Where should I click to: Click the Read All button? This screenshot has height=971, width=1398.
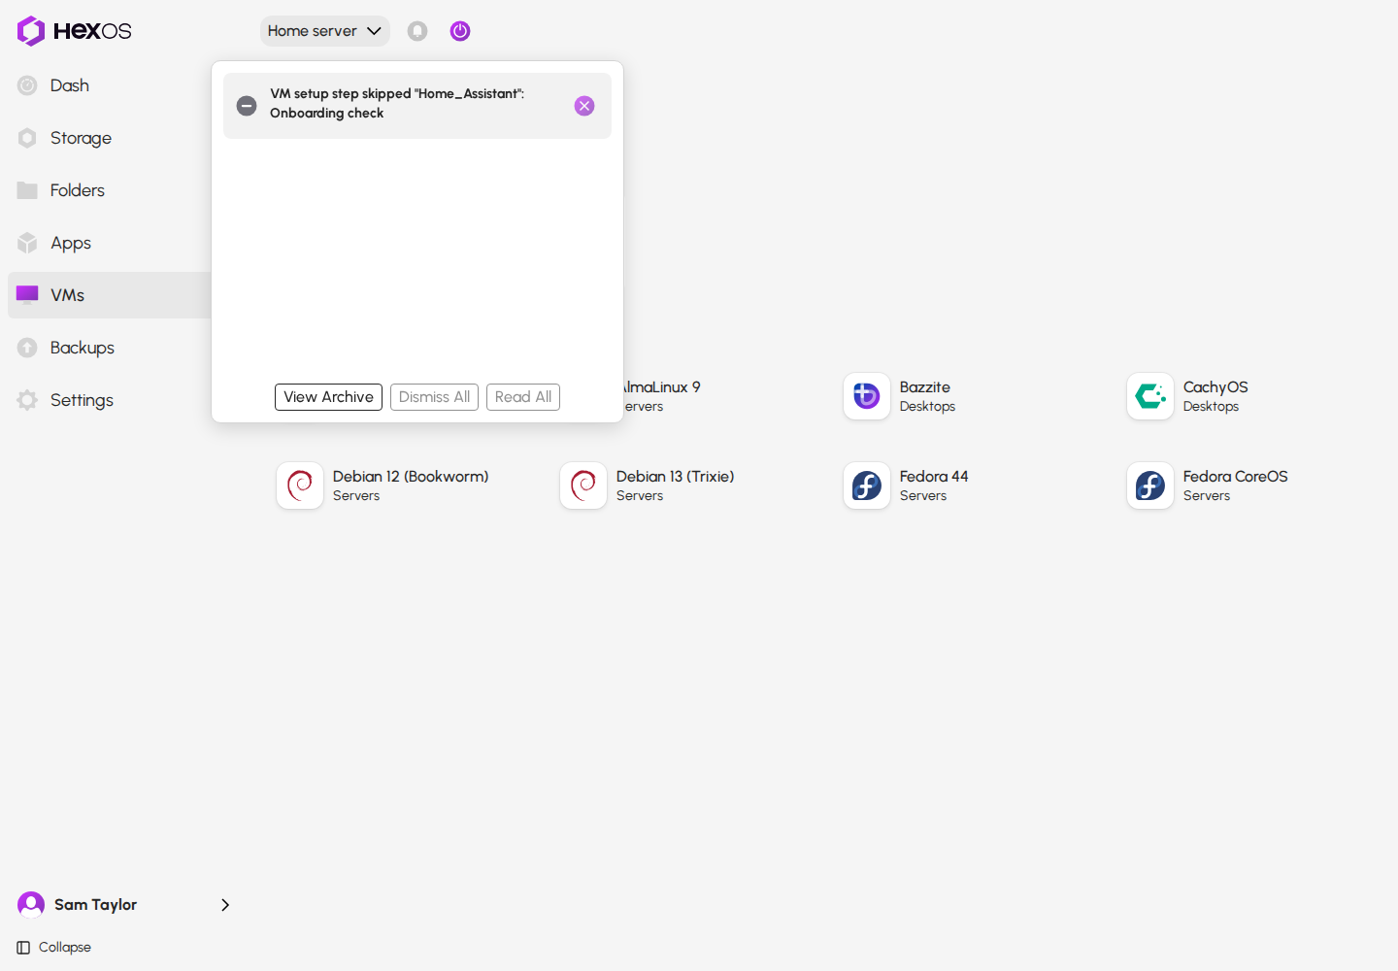pos(523,397)
